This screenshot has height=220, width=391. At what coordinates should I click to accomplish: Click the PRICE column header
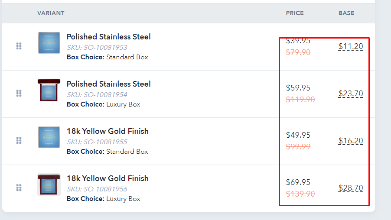pos(295,13)
